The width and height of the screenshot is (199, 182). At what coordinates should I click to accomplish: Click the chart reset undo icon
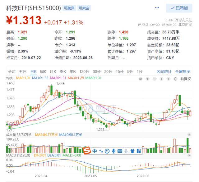pyautogui.click(x=140, y=79)
